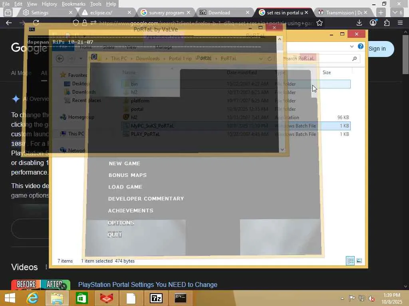Close the survery program tab
409x306 pixels.
click(x=189, y=12)
